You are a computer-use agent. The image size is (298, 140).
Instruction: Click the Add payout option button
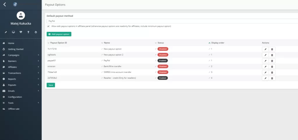(x=59, y=34)
